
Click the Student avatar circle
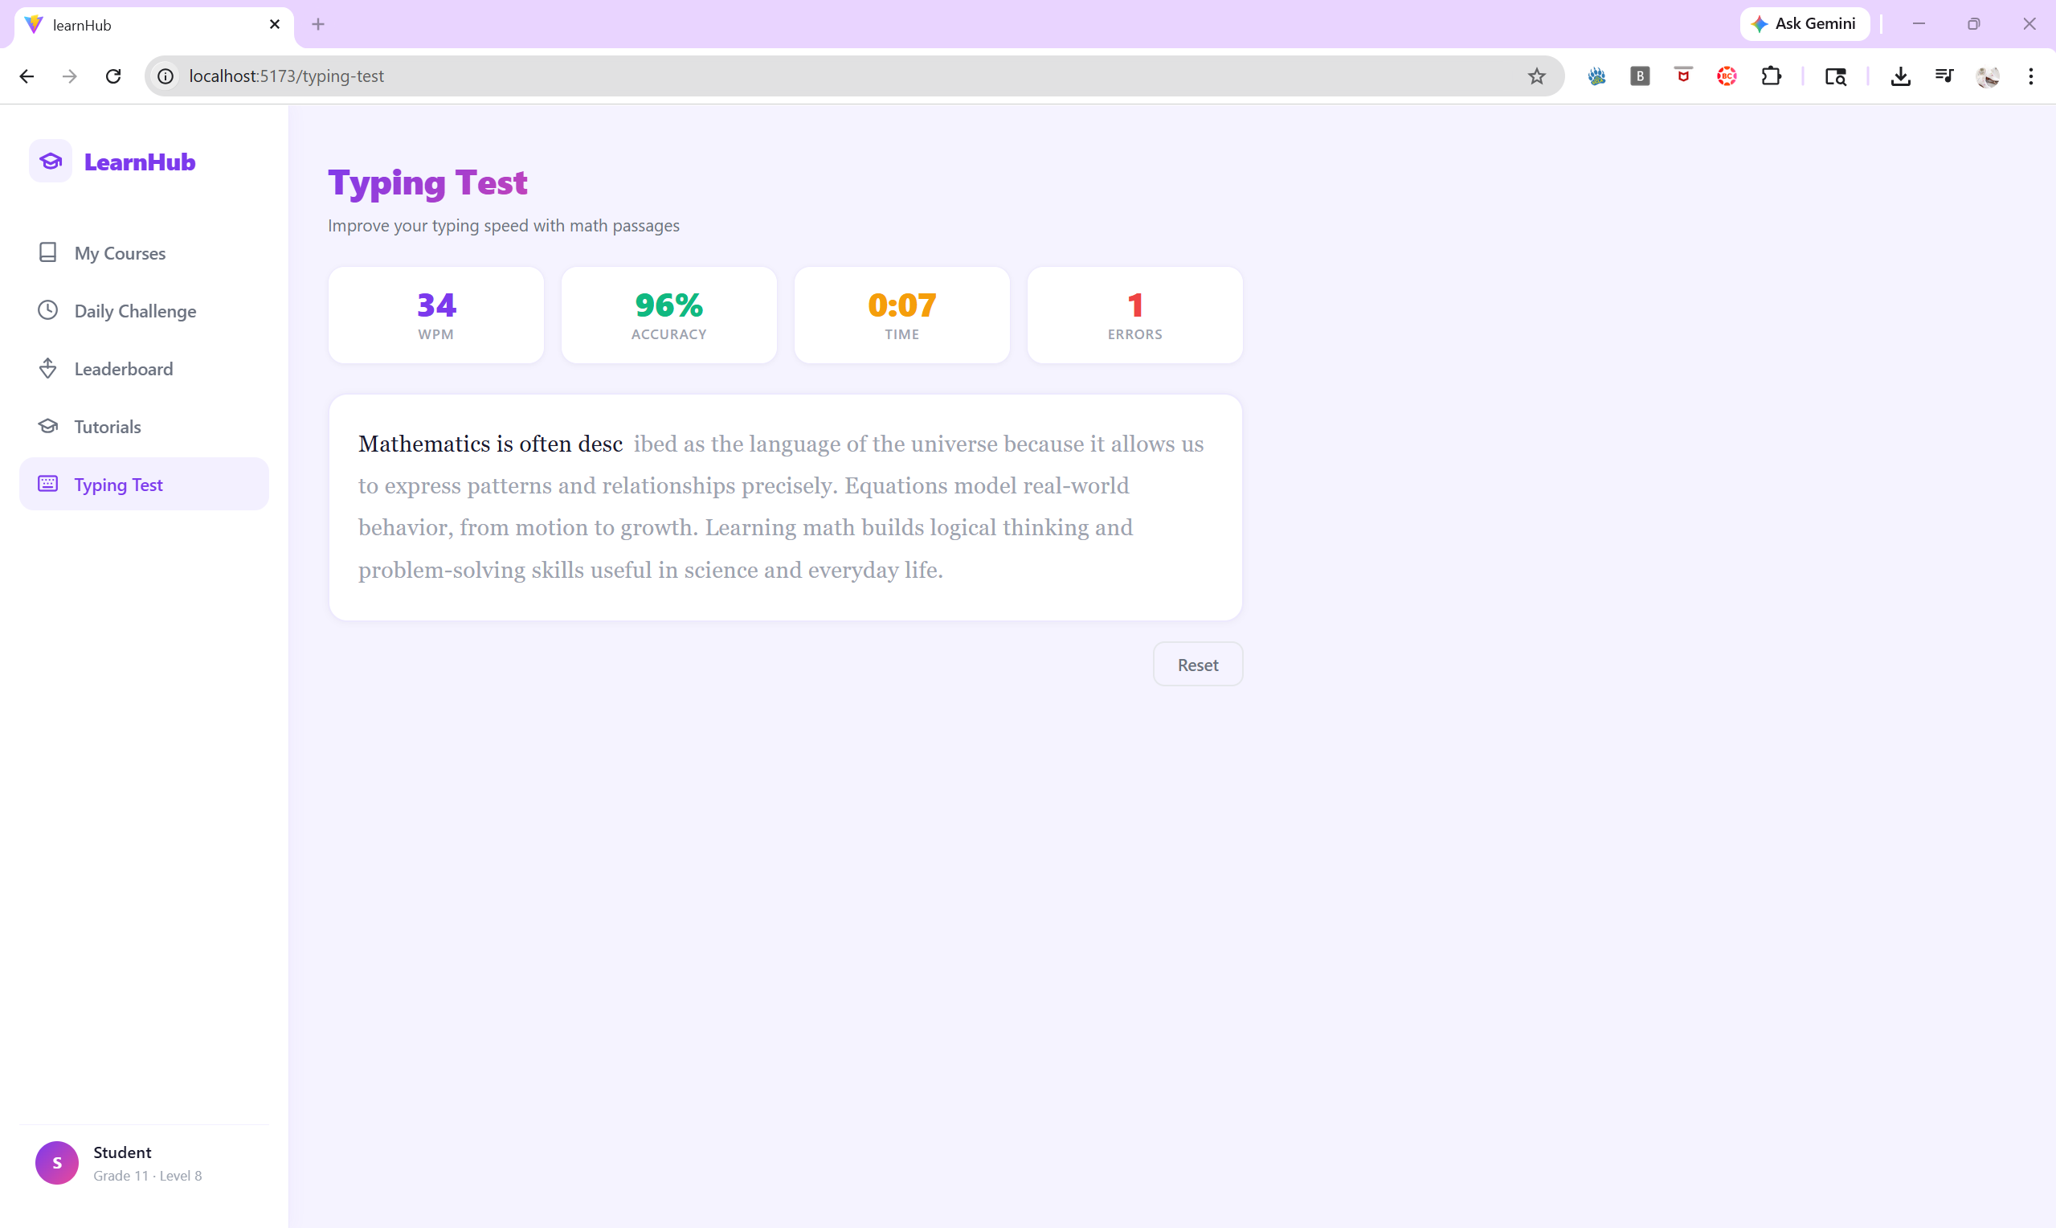(56, 1163)
